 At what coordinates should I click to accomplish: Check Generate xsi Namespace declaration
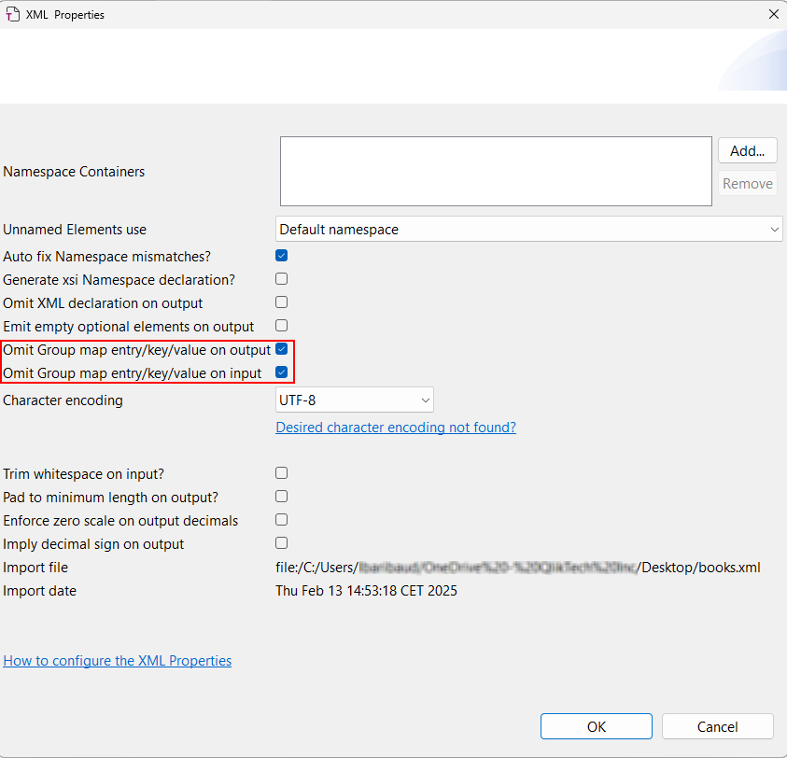(x=281, y=278)
